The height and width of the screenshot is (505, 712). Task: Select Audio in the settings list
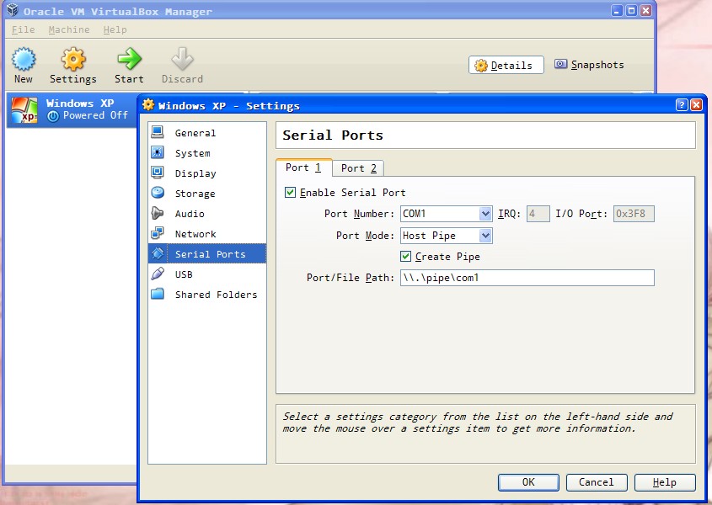click(207, 213)
